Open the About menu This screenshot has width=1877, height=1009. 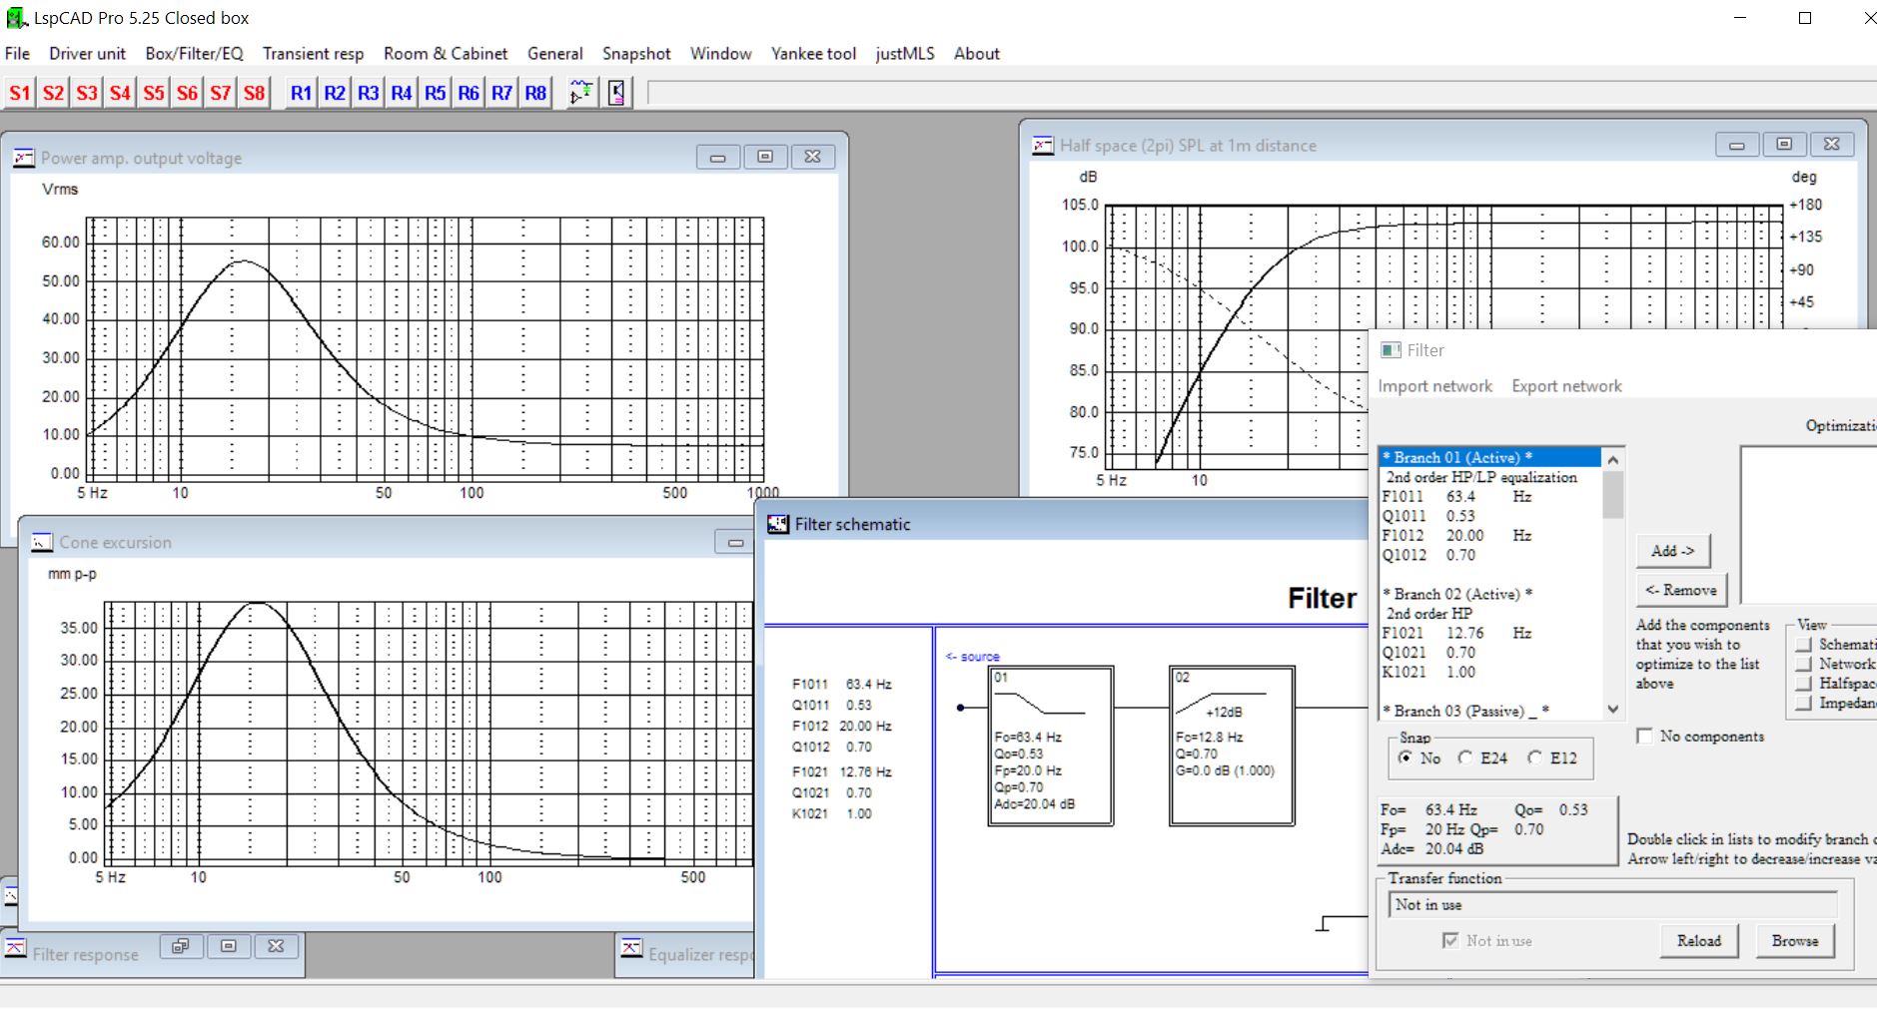[977, 54]
